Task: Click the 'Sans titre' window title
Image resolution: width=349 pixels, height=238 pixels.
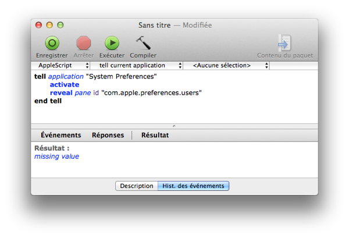Action: [x=155, y=26]
